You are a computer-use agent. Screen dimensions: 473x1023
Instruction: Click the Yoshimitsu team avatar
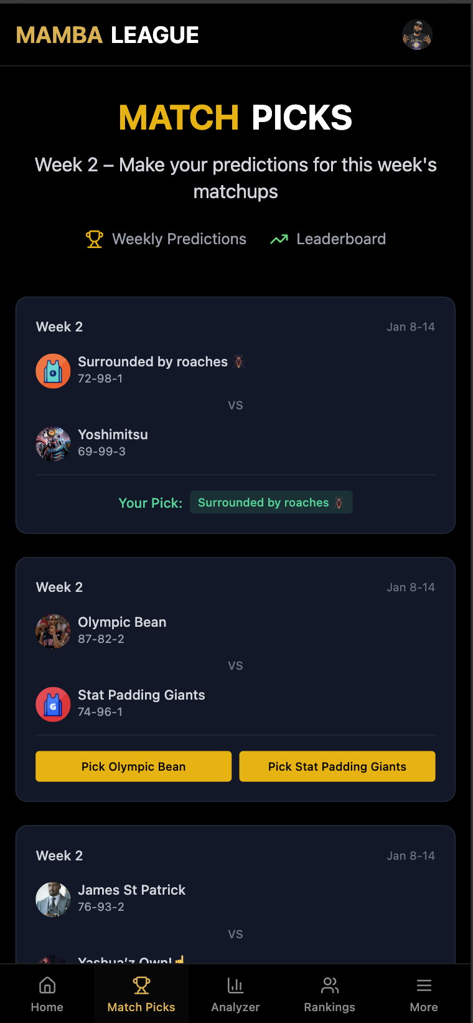coord(53,444)
